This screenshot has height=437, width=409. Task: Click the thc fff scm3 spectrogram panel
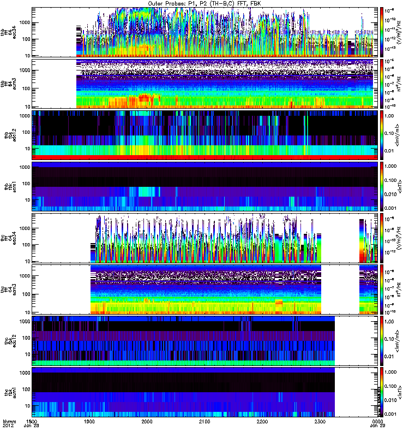pyautogui.click(x=205, y=290)
